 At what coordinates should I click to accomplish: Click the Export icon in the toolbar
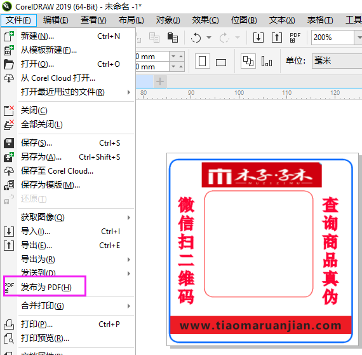pyautogui.click(x=276, y=38)
